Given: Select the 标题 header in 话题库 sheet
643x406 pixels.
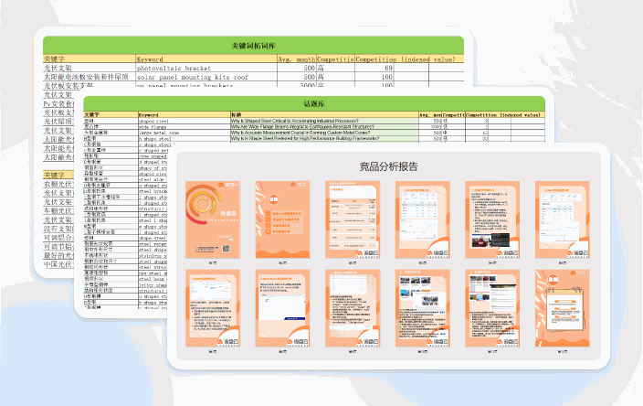Looking at the screenshot, I should 324,115.
